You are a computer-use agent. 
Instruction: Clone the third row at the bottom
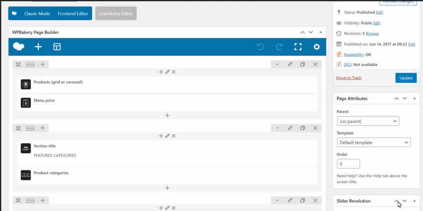tap(303, 200)
